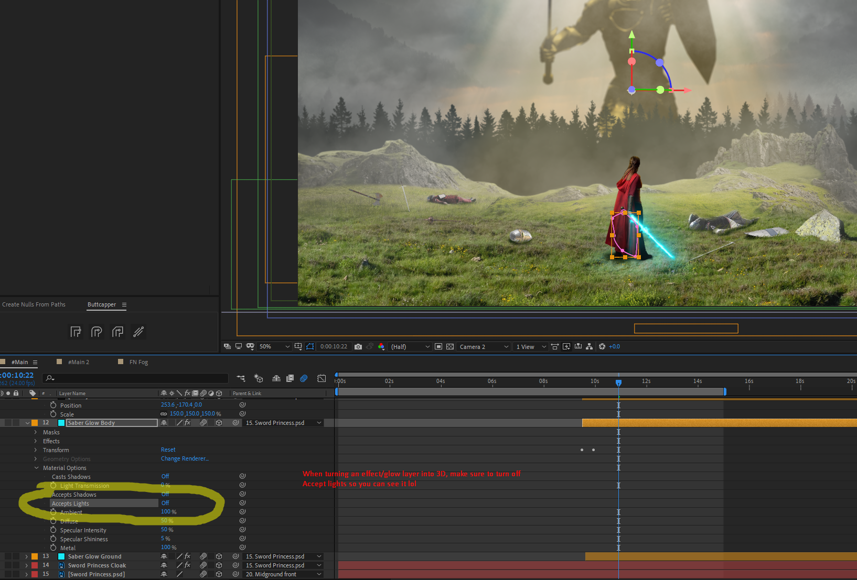Take a snapshot with the camera icon

(x=358, y=347)
